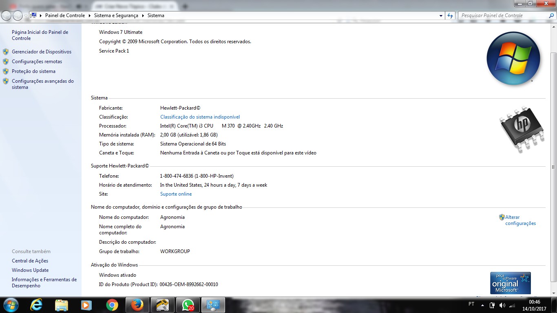Click the Peça software original Microsoft badge
This screenshot has height=313, width=557.
point(511,283)
